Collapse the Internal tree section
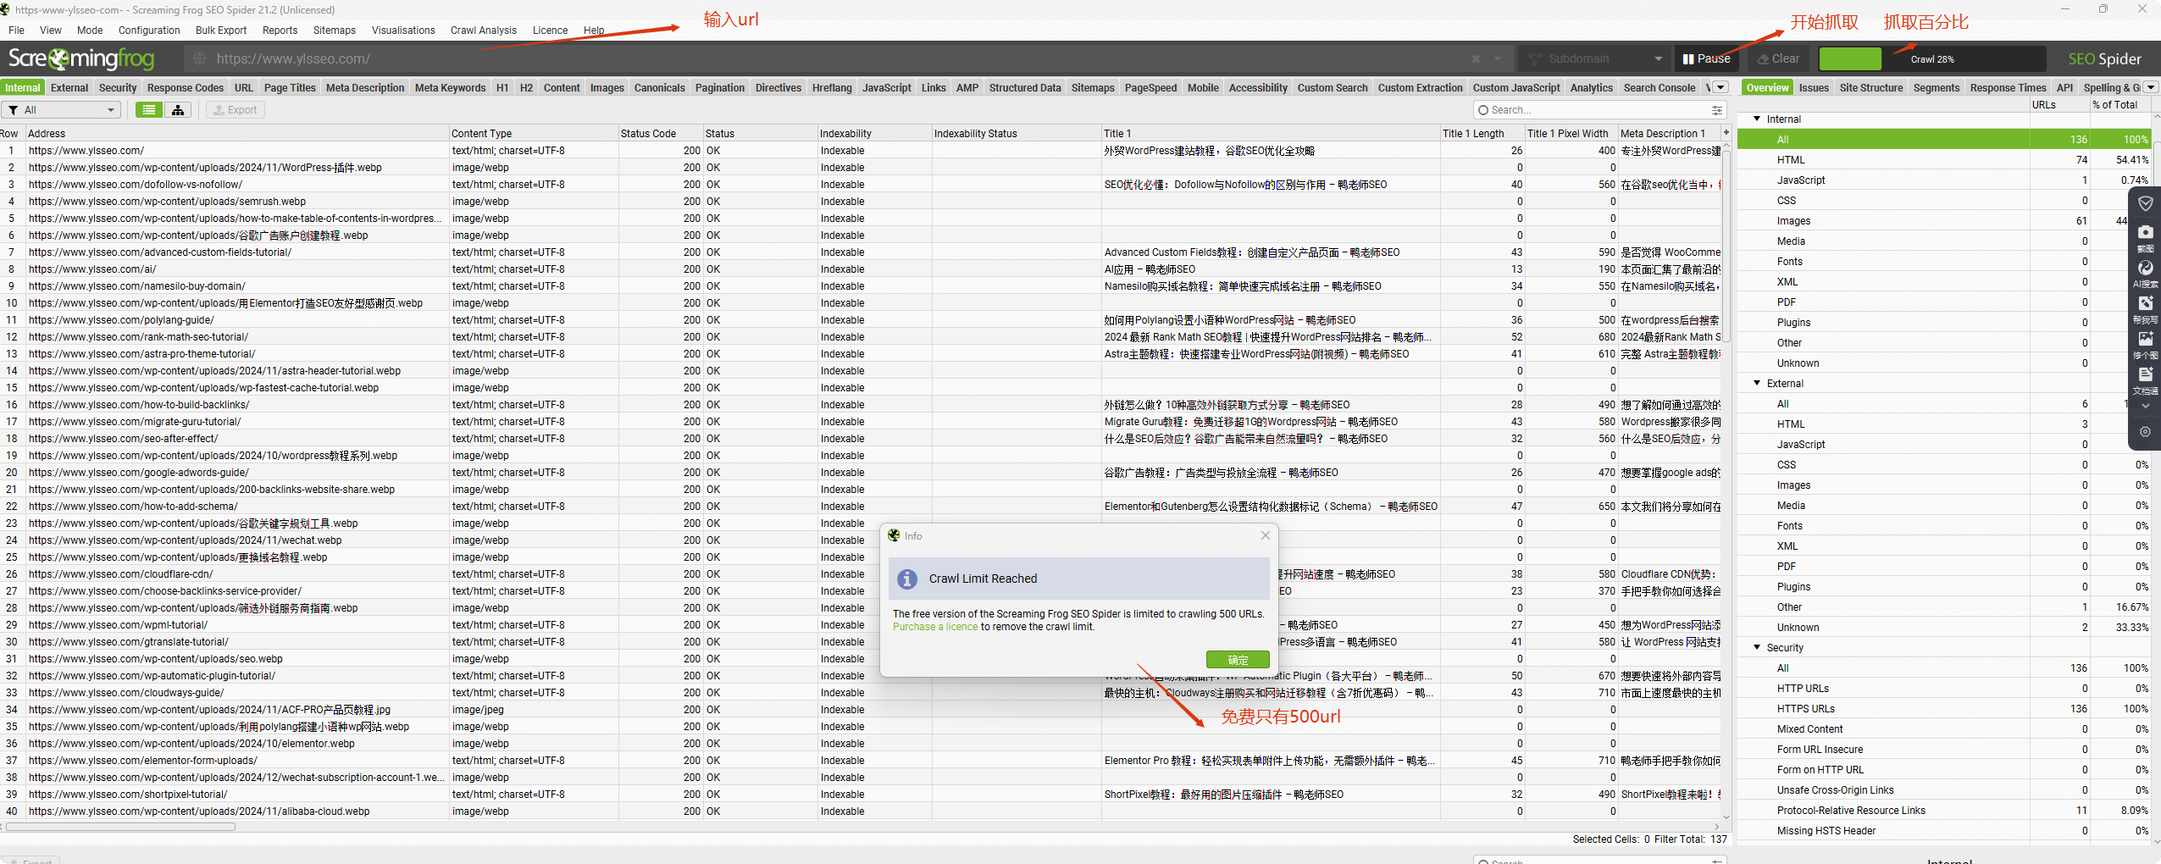2161x864 pixels. click(1757, 119)
